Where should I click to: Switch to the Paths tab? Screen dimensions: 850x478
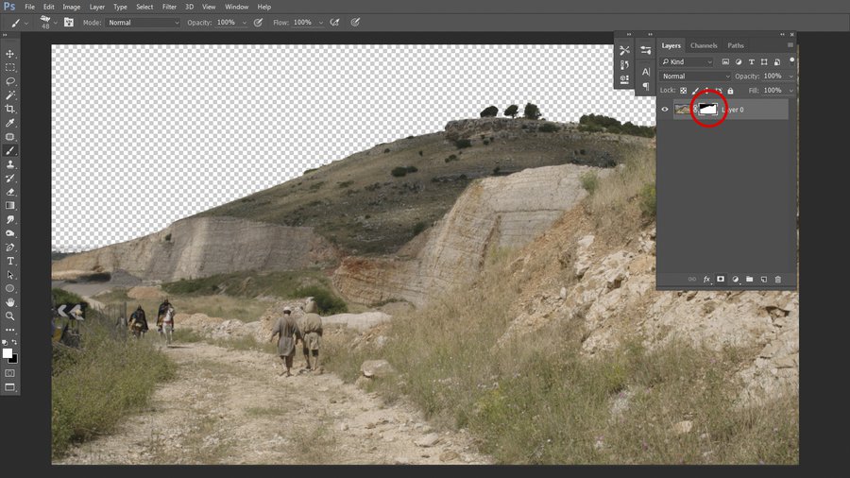(x=736, y=45)
